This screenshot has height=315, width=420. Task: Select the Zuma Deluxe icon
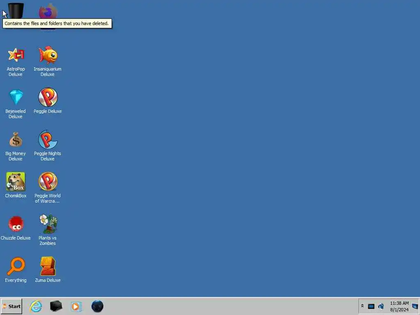point(48,266)
